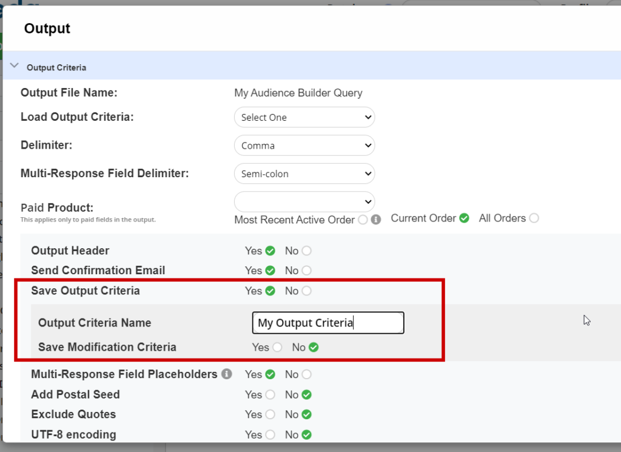The image size is (621, 452).
Task: Click the Output Criteria Name text field
Action: (x=327, y=323)
